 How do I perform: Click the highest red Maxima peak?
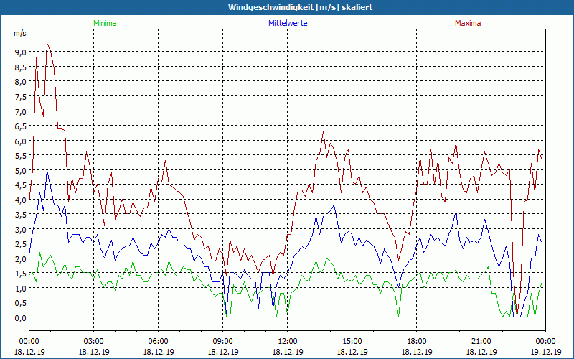point(47,43)
